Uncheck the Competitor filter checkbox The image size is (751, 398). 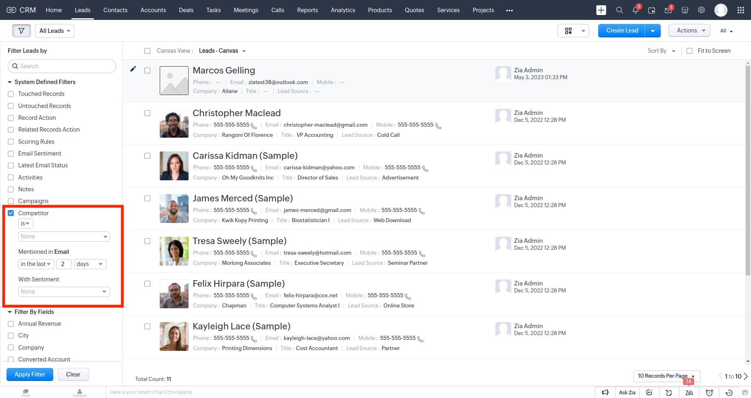[x=11, y=213]
